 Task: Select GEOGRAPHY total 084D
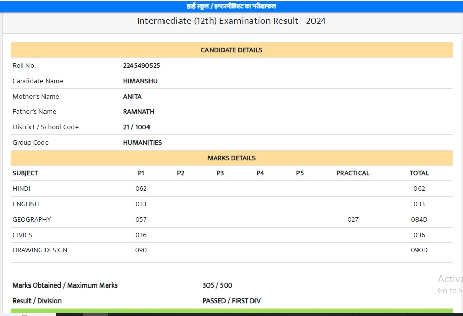[419, 220]
